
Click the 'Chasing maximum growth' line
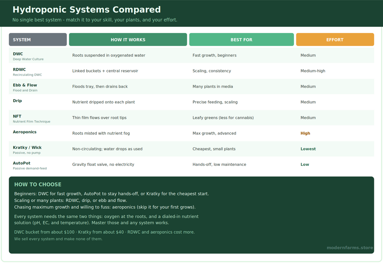tap(105, 207)
